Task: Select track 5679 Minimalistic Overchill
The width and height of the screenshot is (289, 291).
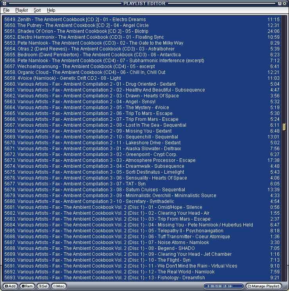Action: click(142, 196)
